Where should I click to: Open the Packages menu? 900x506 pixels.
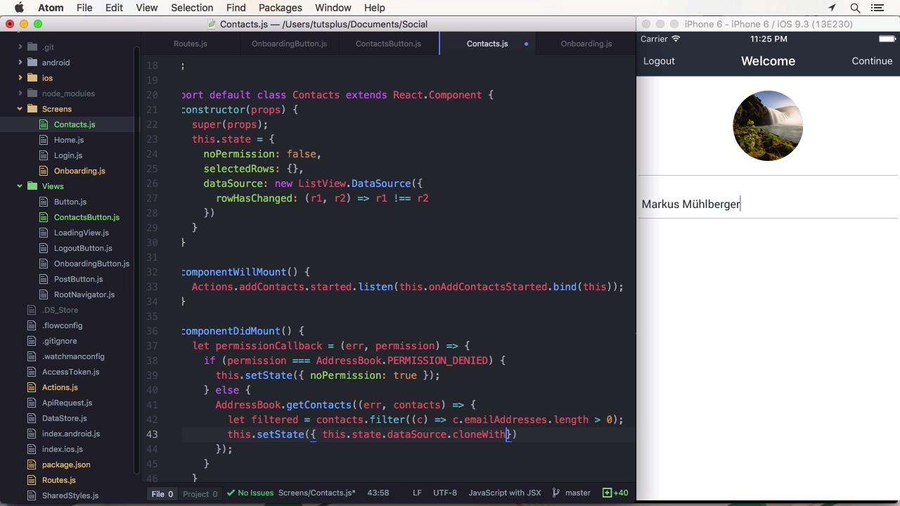[280, 8]
